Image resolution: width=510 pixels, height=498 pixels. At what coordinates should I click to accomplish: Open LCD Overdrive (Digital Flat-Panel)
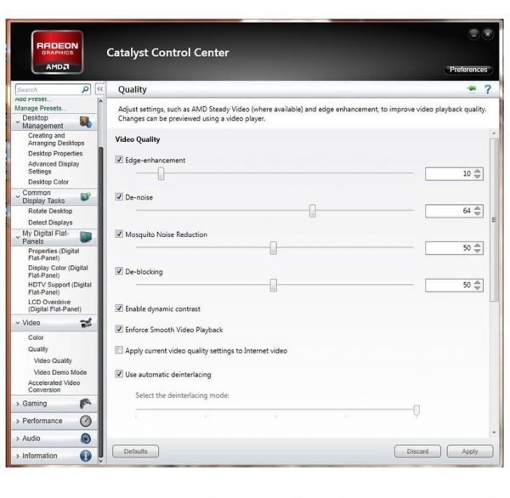54,305
